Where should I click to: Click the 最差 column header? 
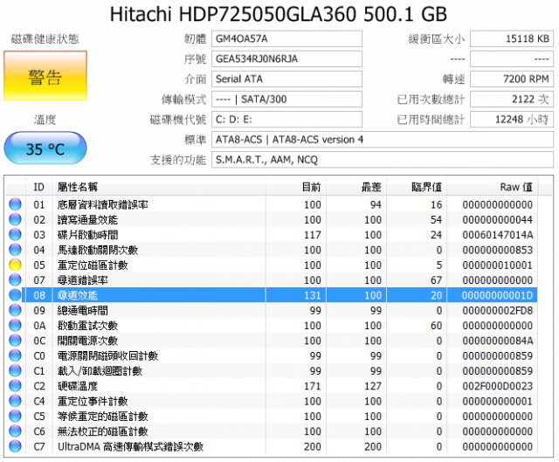pos(356,187)
